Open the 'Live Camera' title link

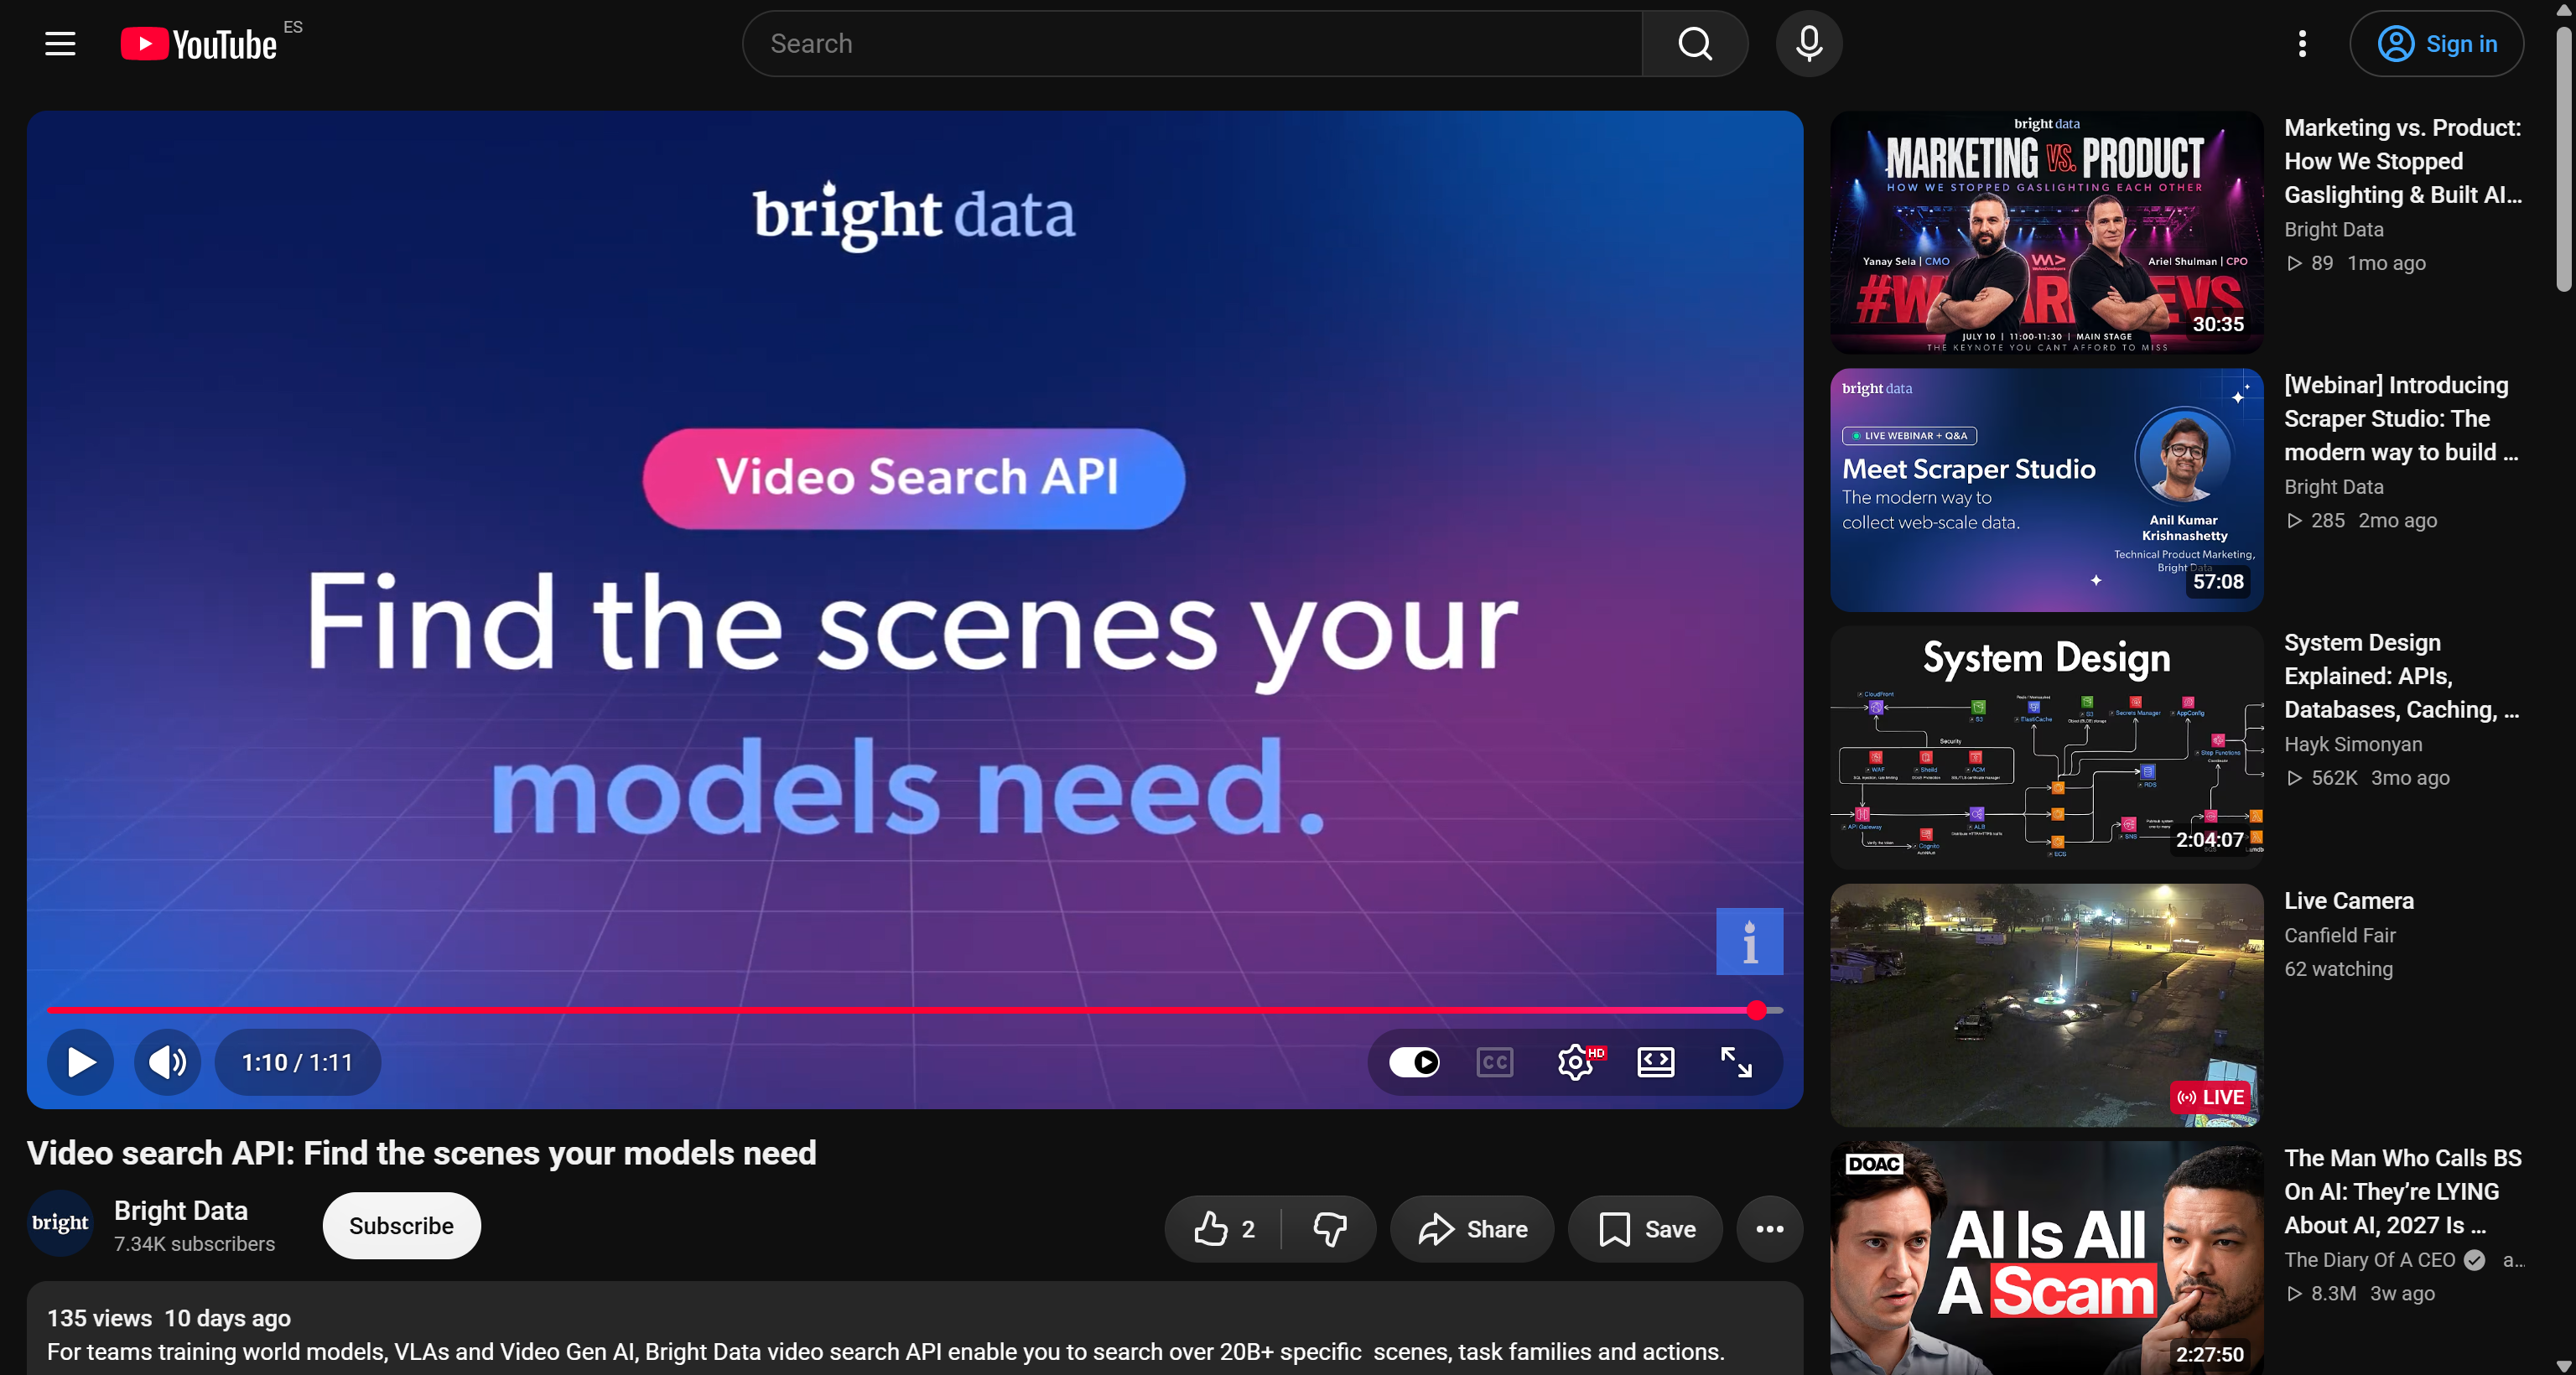[x=2349, y=901]
